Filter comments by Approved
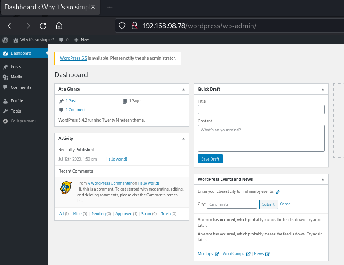The width and height of the screenshot is (344, 265). coord(124,214)
